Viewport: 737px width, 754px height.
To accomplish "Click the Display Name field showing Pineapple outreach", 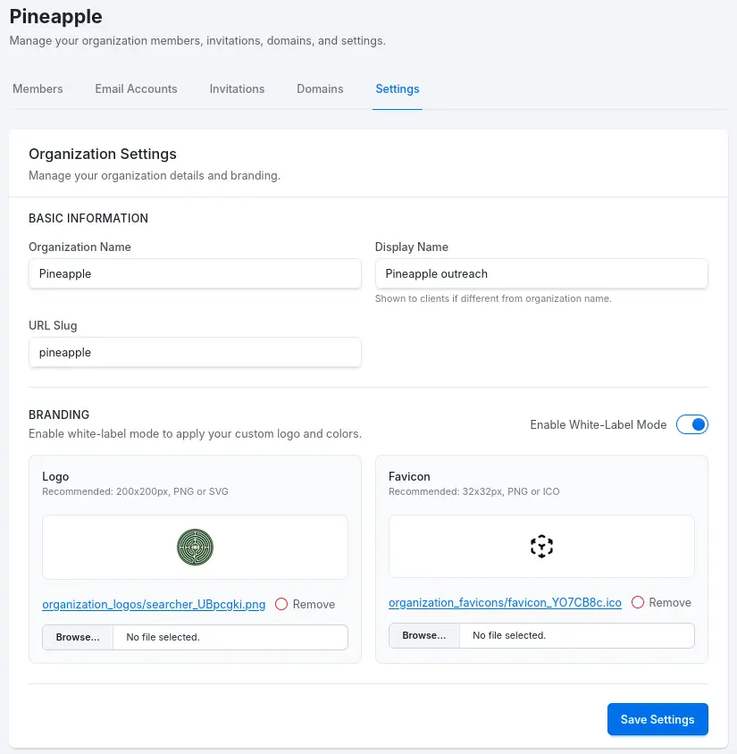I will (x=541, y=273).
